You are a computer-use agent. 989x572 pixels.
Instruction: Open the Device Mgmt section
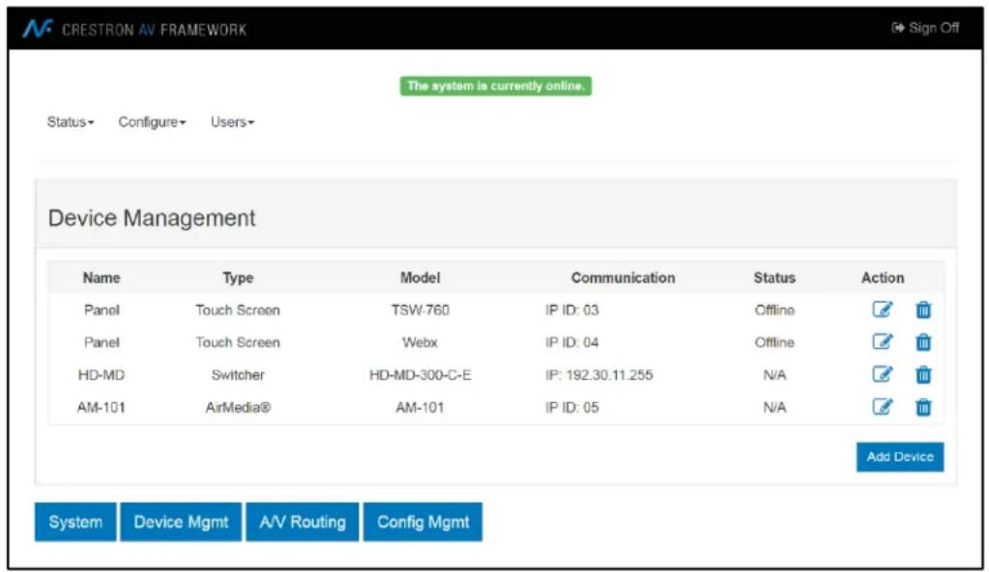[x=181, y=522]
